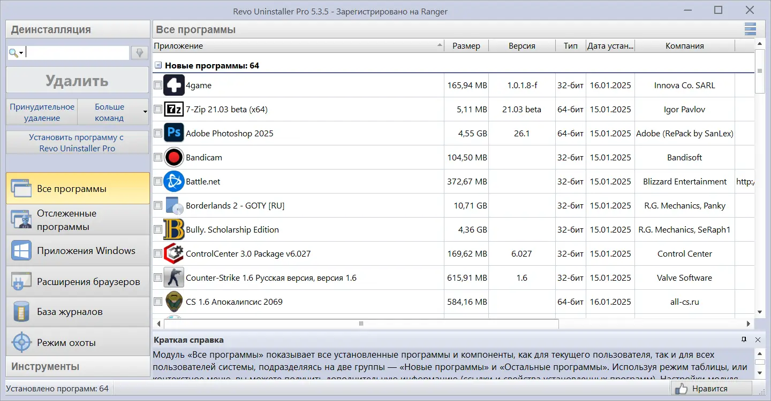
Task: Select the База журналов sidebar icon
Action: pyautogui.click(x=21, y=312)
